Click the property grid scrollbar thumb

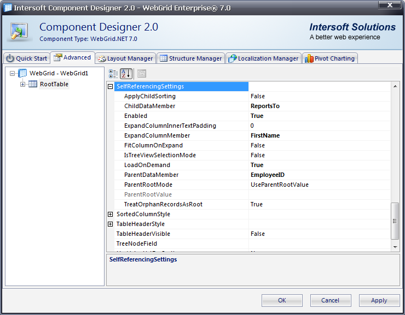(395, 221)
